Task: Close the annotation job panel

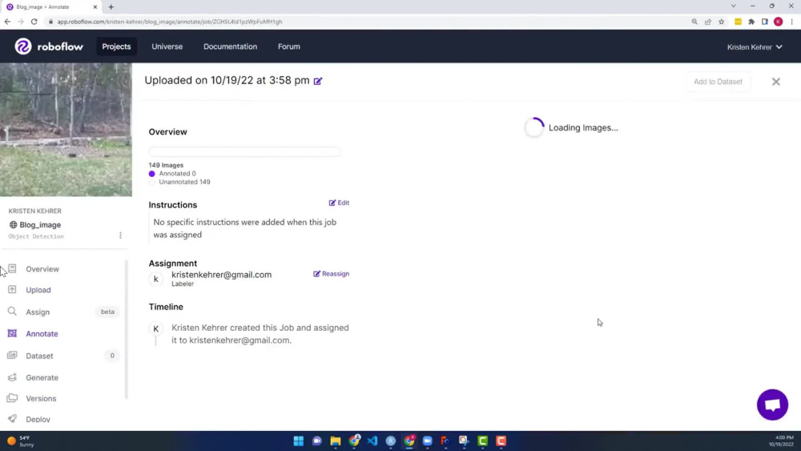Action: click(776, 82)
